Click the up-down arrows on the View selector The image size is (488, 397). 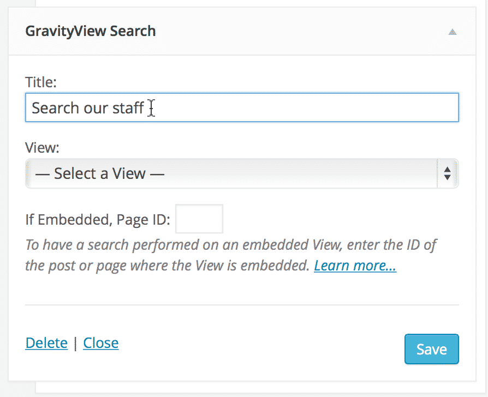click(x=447, y=173)
